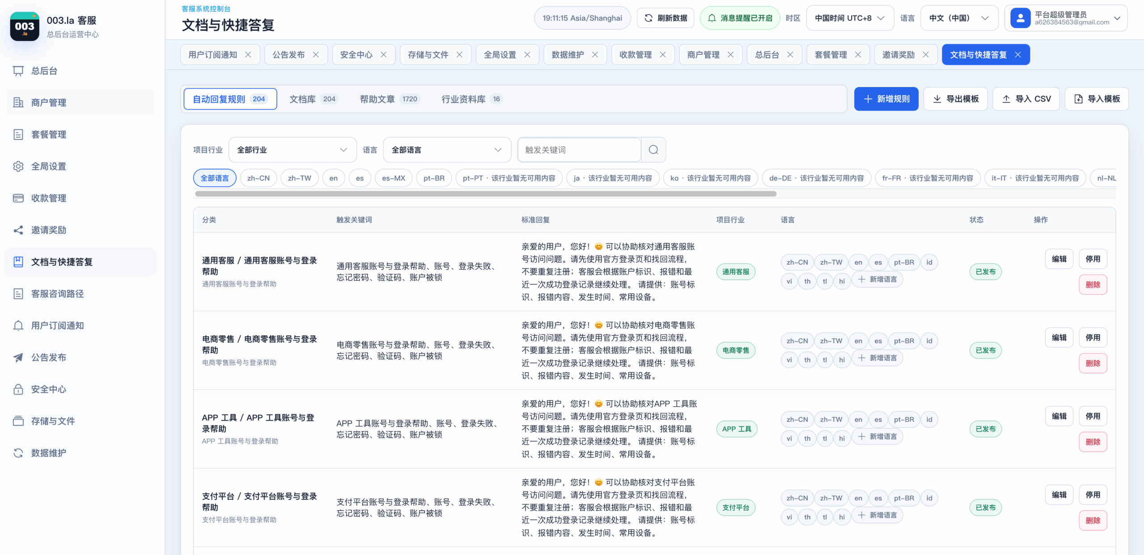This screenshot has height=555, width=1144.
Task: Toggle the 消息提醒已开启 notification button
Action: pyautogui.click(x=740, y=18)
